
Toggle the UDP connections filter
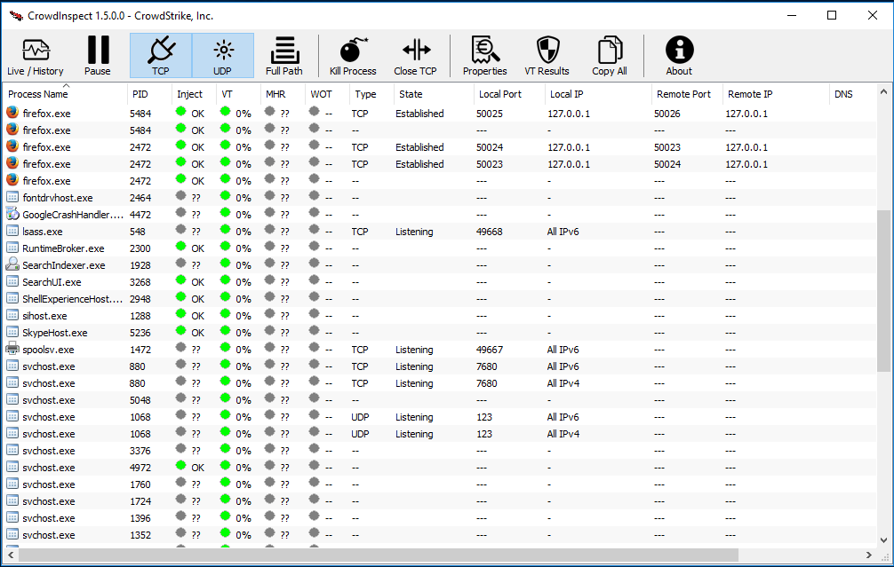(x=223, y=56)
